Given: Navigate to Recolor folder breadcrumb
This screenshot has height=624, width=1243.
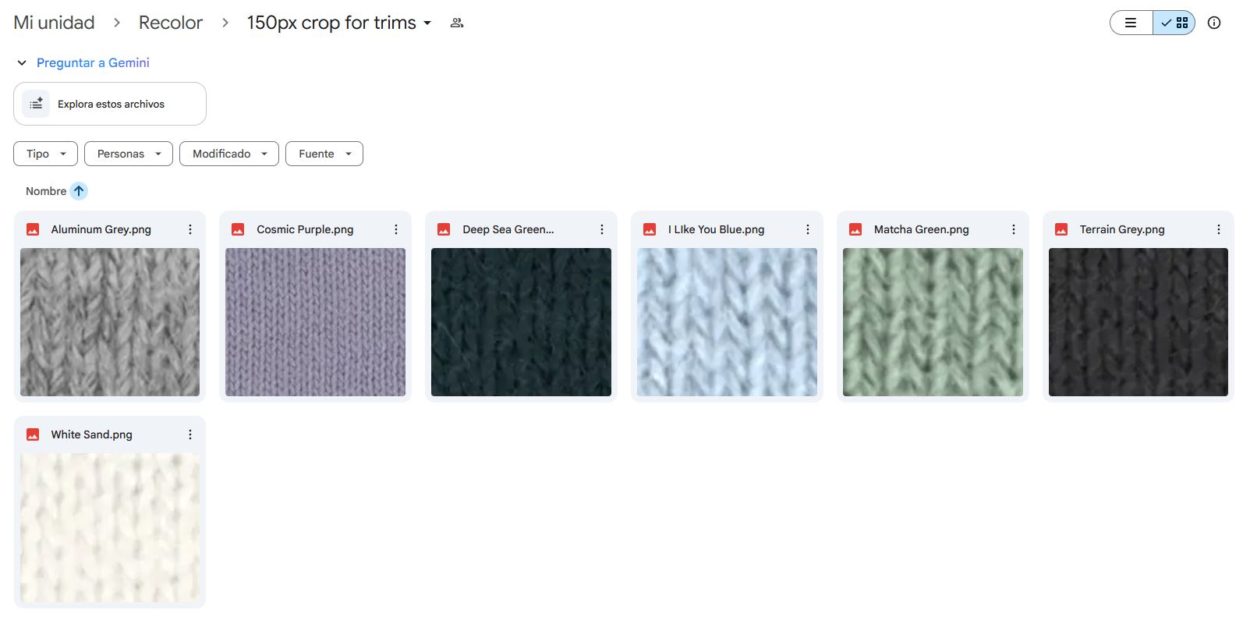Looking at the screenshot, I should coord(170,23).
